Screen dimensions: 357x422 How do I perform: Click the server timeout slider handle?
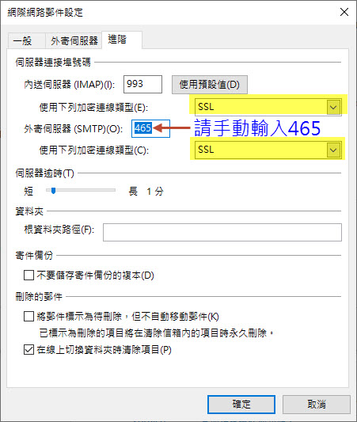click(x=53, y=191)
